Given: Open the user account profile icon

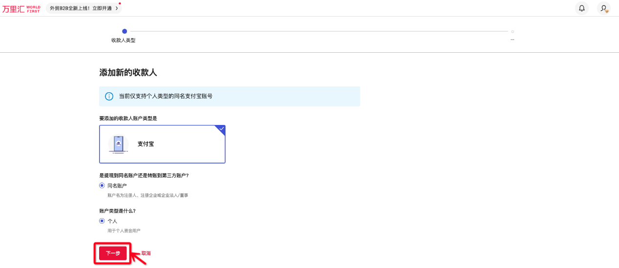Looking at the screenshot, I should coord(604,8).
